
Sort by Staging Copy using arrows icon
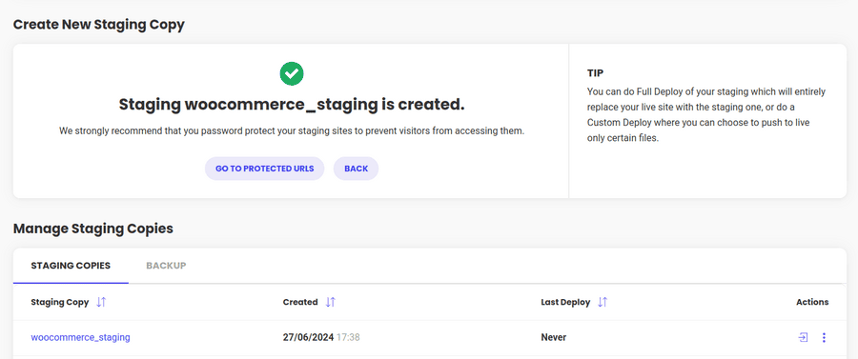click(101, 302)
